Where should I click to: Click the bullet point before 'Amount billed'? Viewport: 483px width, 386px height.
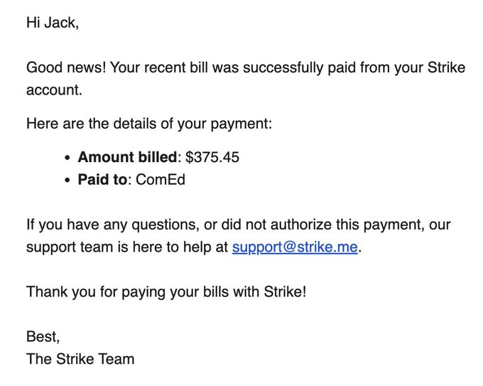click(x=67, y=158)
